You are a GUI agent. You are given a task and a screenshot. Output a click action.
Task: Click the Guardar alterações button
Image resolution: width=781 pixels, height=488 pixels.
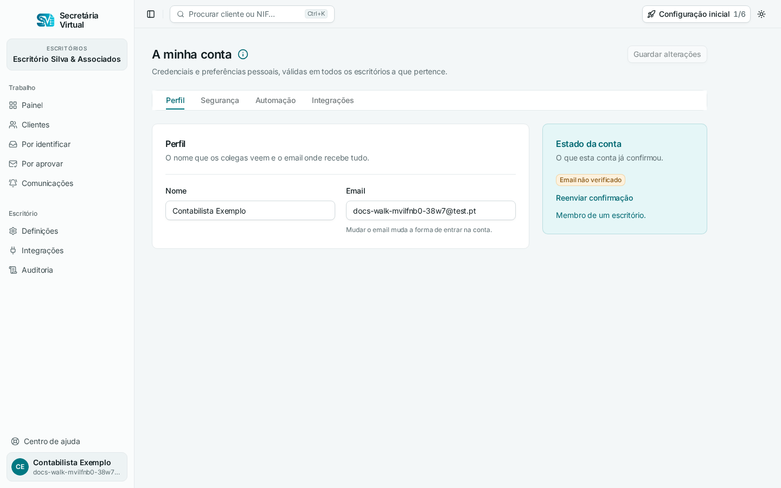667,54
